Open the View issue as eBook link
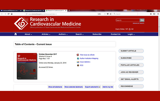The height and width of the screenshot is (101, 160). tap(87, 55)
